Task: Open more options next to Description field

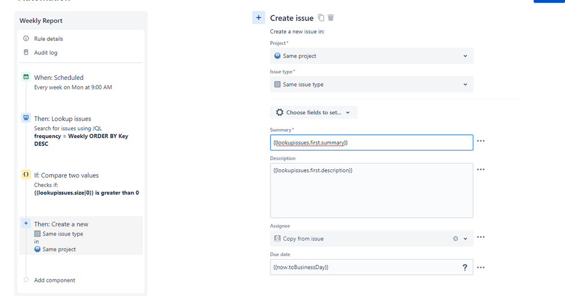Action: point(481,169)
